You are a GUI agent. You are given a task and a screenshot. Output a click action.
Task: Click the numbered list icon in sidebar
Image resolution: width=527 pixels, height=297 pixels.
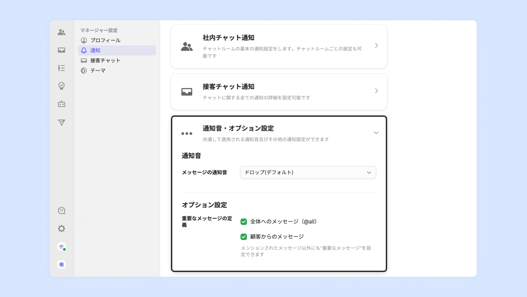(x=61, y=68)
